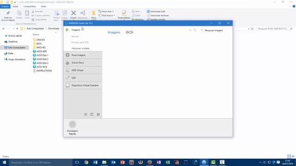Open the Windows Start button
296x166 pixels.
(x=4, y=162)
